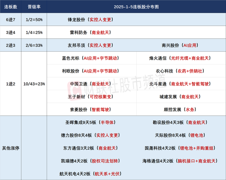This screenshot has height=180, width=226.
Task: Click 王子新材 (可控核聚变) entry
Action: 90,97
